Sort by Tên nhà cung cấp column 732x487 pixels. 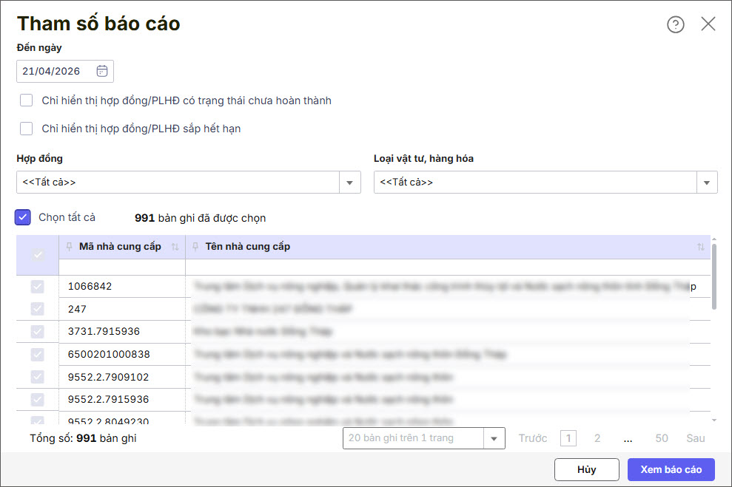tap(701, 247)
